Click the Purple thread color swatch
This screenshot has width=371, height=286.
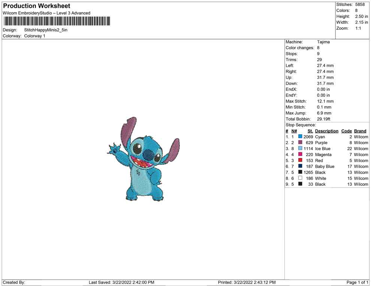300,142
